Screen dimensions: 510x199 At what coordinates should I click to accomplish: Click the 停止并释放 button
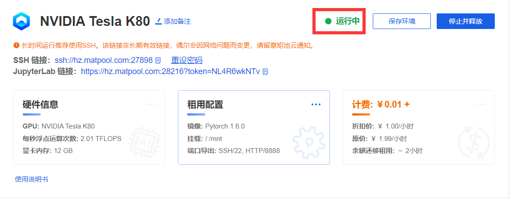coord(465,21)
